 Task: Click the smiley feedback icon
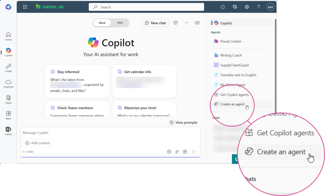[223, 7]
